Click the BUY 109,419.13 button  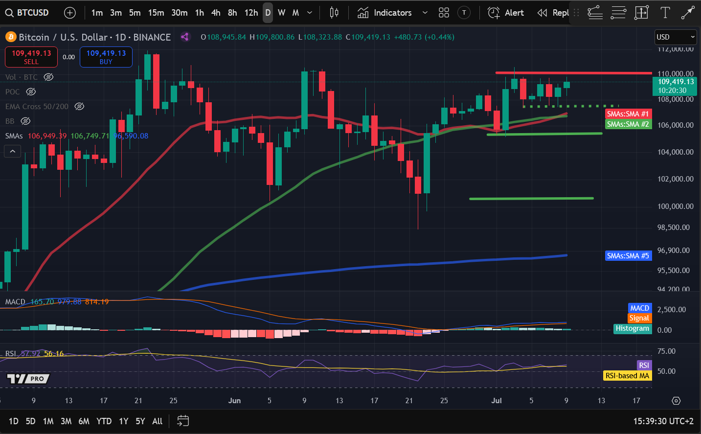(x=106, y=57)
